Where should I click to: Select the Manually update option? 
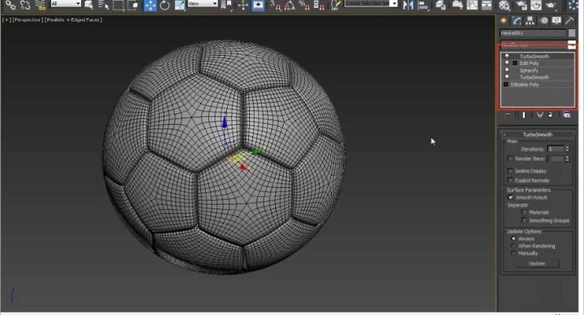513,253
